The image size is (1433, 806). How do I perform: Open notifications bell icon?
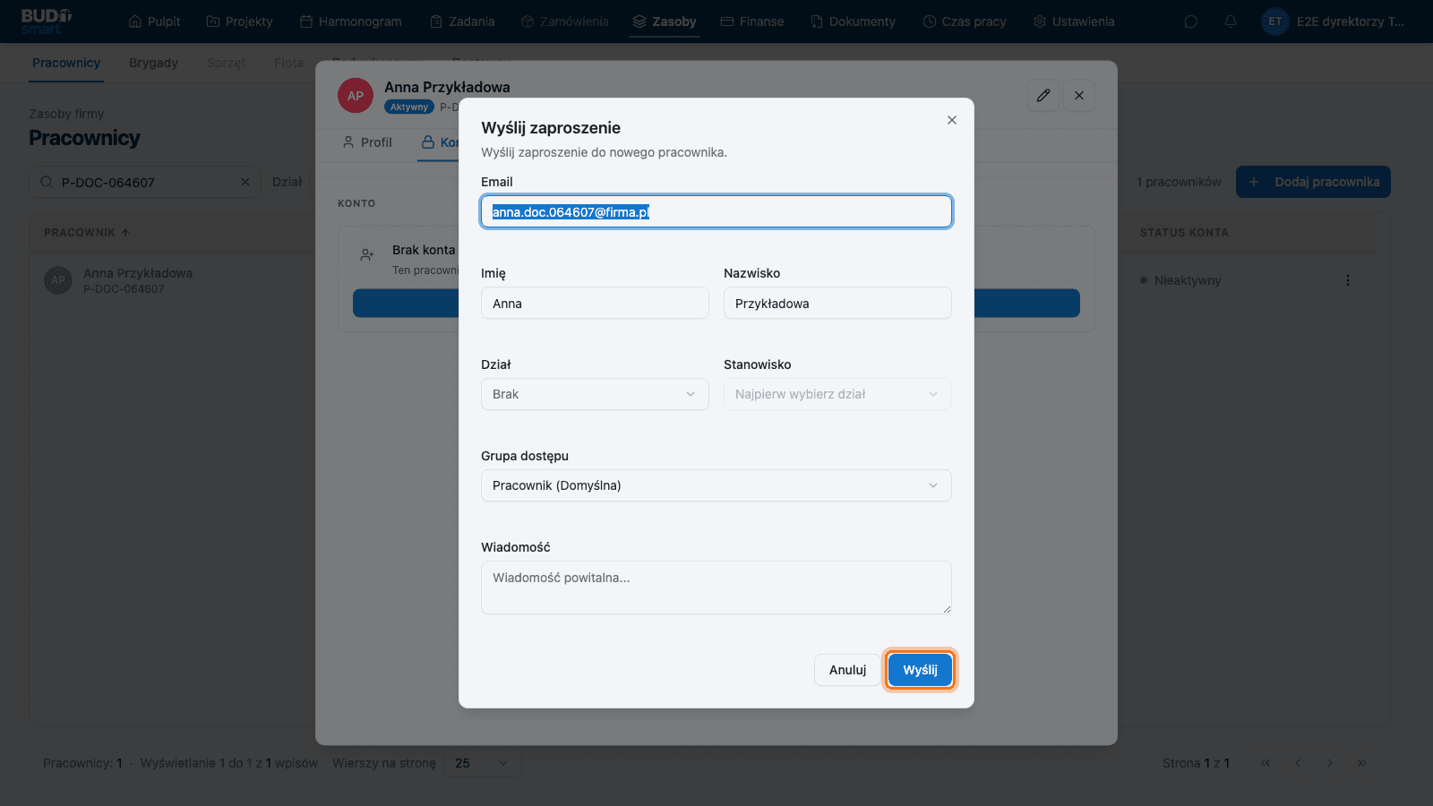point(1231,21)
